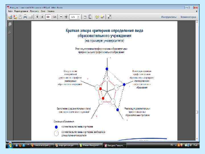The height and width of the screenshot is (154, 205).
Task: Click the send by email envelope icon
Action: coord(30,17)
